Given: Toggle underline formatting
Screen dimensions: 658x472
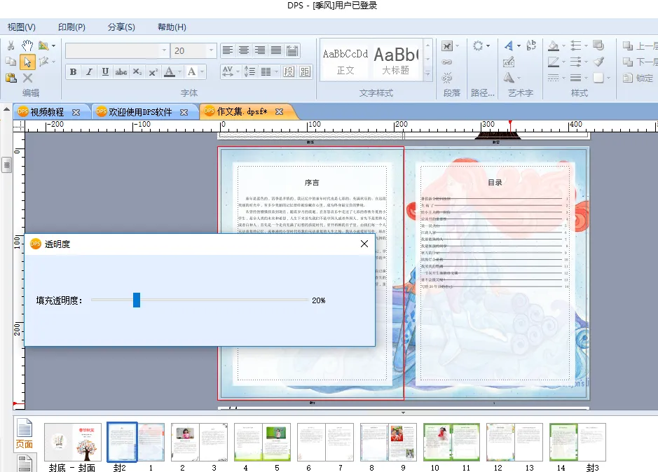Looking at the screenshot, I should [x=105, y=71].
